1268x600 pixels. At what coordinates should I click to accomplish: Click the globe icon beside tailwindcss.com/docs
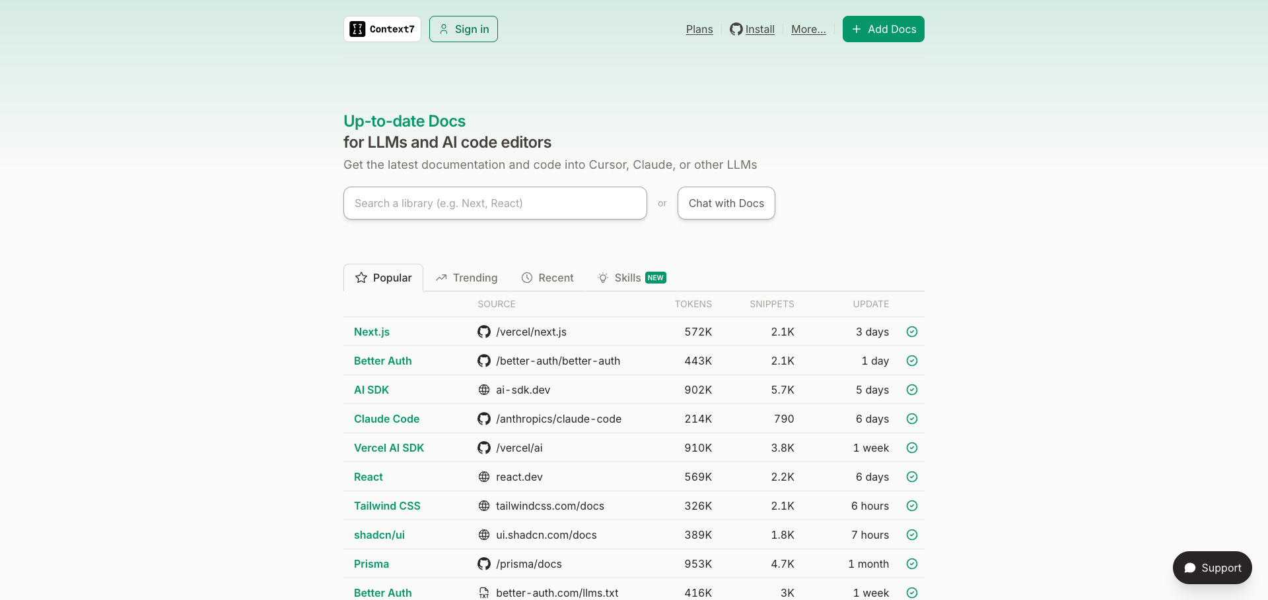click(x=484, y=506)
